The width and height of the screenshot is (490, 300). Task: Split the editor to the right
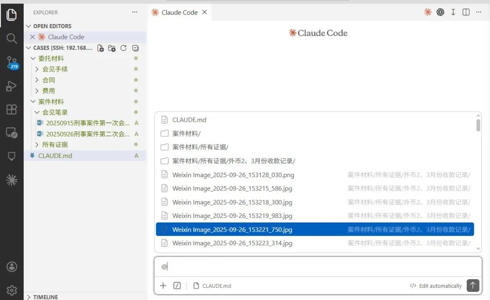(466, 12)
